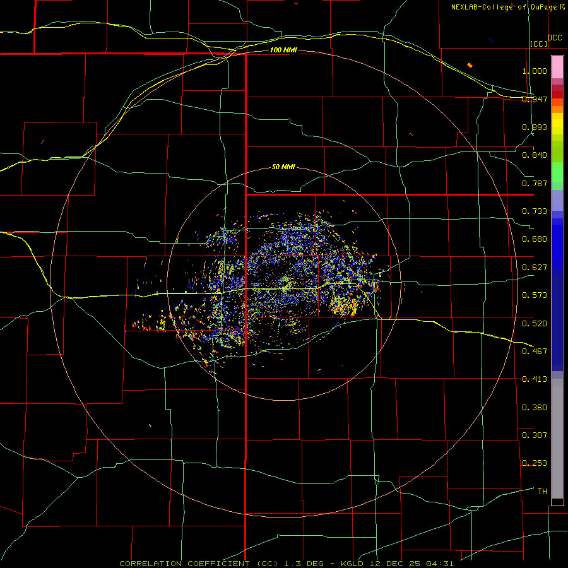
Task: Pick the lavender color bar segment
Action: 557,200
